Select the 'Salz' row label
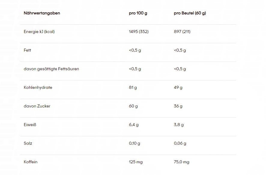The height and width of the screenshot is (175, 266). click(28, 143)
